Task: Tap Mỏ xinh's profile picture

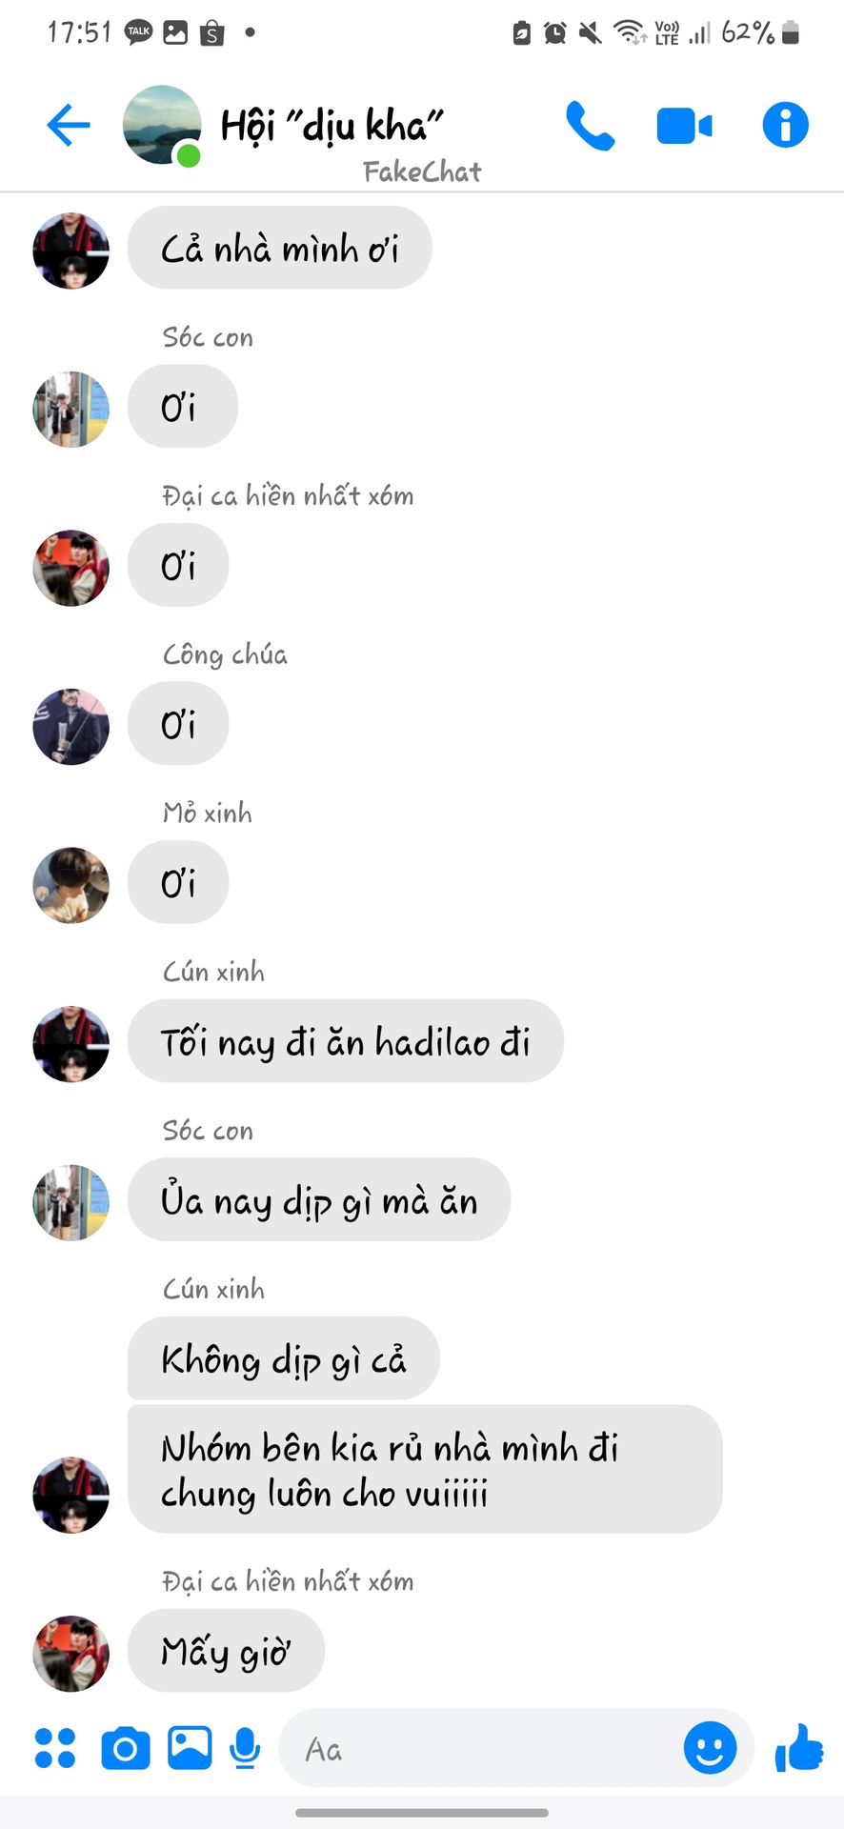Action: (71, 885)
